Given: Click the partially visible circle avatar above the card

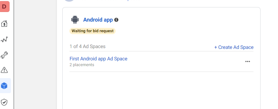Looking at the screenshot, I should 69,1.
